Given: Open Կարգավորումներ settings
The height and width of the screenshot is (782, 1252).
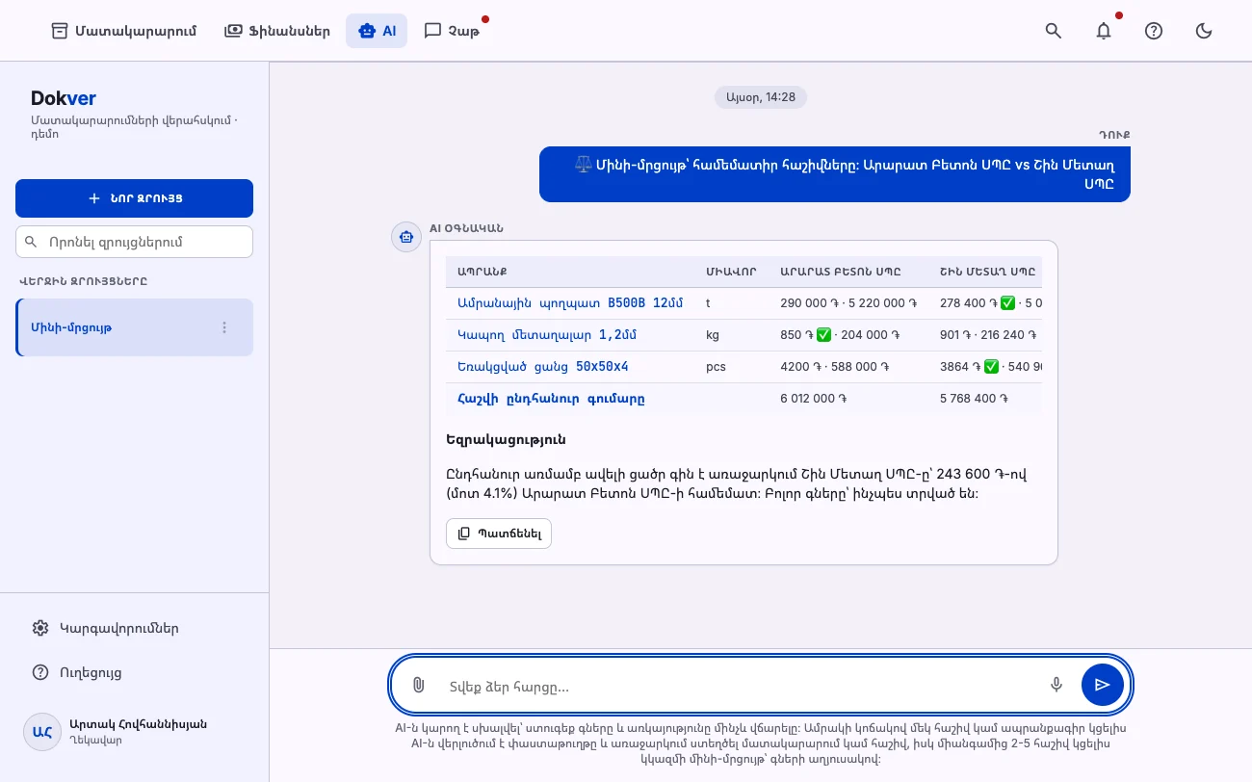Looking at the screenshot, I should 134,628.
